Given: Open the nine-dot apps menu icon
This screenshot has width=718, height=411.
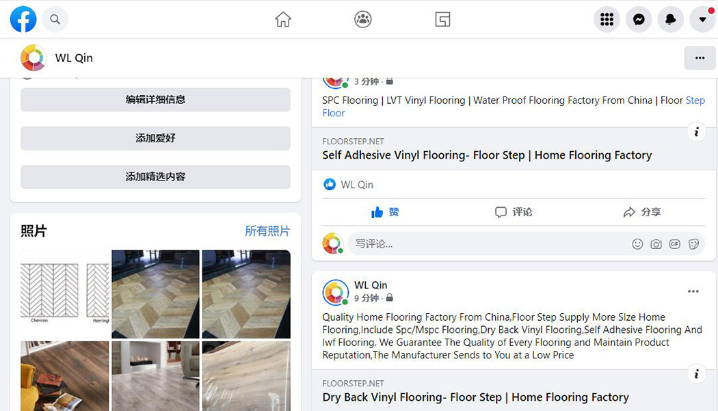Looking at the screenshot, I should 607,20.
